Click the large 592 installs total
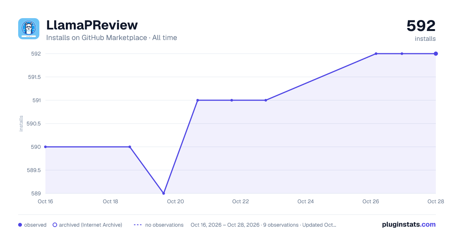The width and height of the screenshot is (454, 238). point(421,26)
